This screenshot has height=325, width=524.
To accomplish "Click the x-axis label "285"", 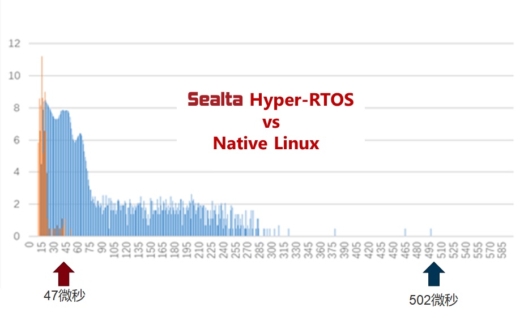I will coord(261,250).
